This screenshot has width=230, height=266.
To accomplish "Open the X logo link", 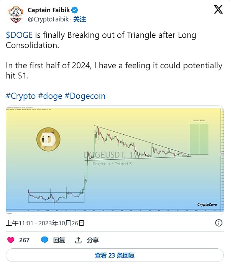I will pyautogui.click(x=218, y=10).
